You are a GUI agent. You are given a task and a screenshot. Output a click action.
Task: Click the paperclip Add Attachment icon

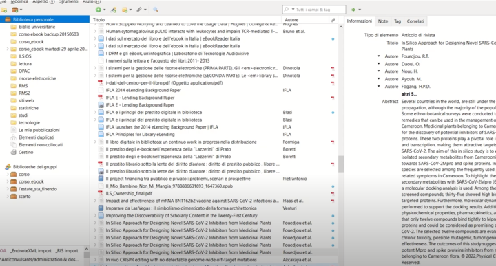[139, 10]
